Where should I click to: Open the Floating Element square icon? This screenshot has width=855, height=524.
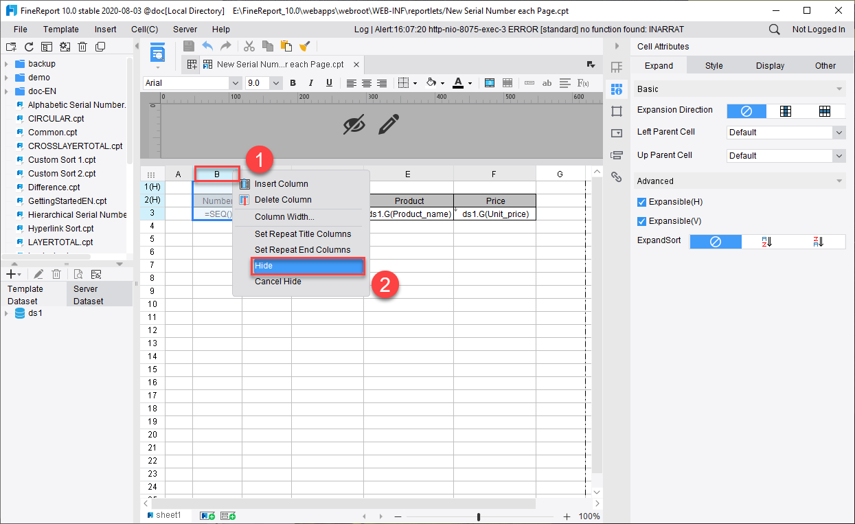coord(616,111)
